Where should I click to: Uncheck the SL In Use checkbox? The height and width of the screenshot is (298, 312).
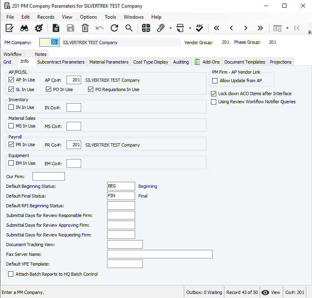11,89
